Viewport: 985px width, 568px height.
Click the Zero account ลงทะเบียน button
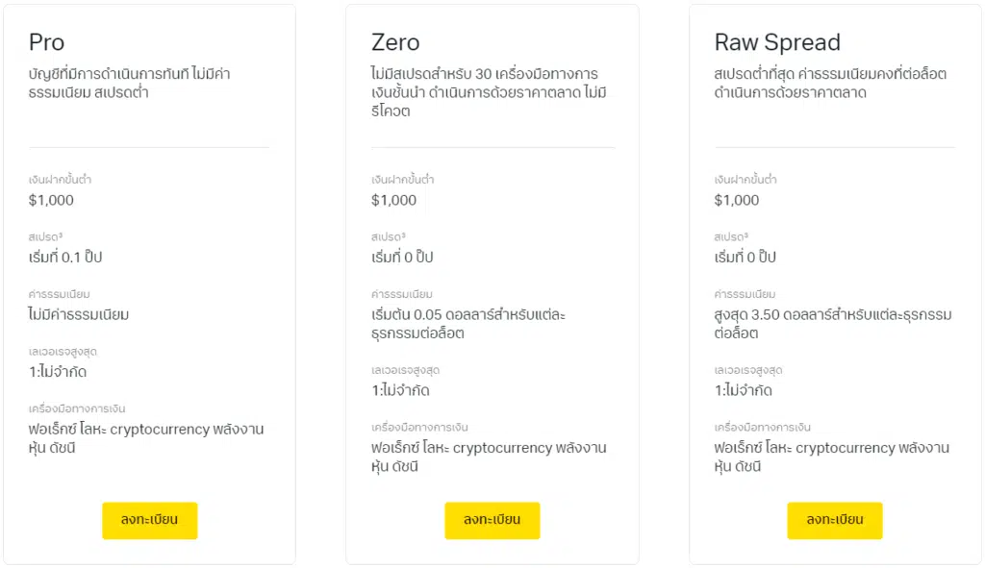click(492, 520)
